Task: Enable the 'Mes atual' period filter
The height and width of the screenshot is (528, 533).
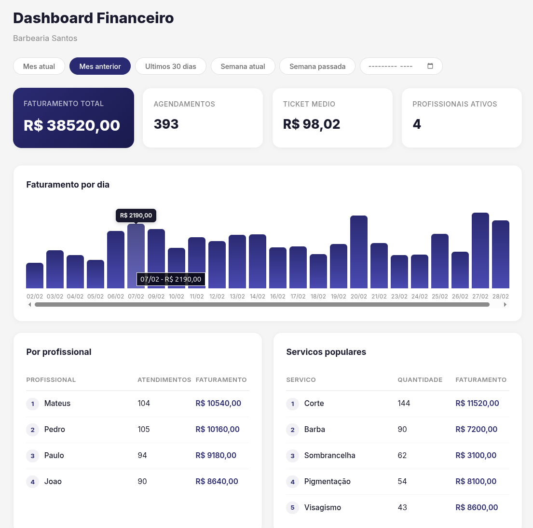Action: pos(39,66)
